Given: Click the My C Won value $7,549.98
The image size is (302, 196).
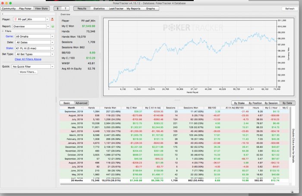Looking at the screenshot, I should tap(88, 26).
